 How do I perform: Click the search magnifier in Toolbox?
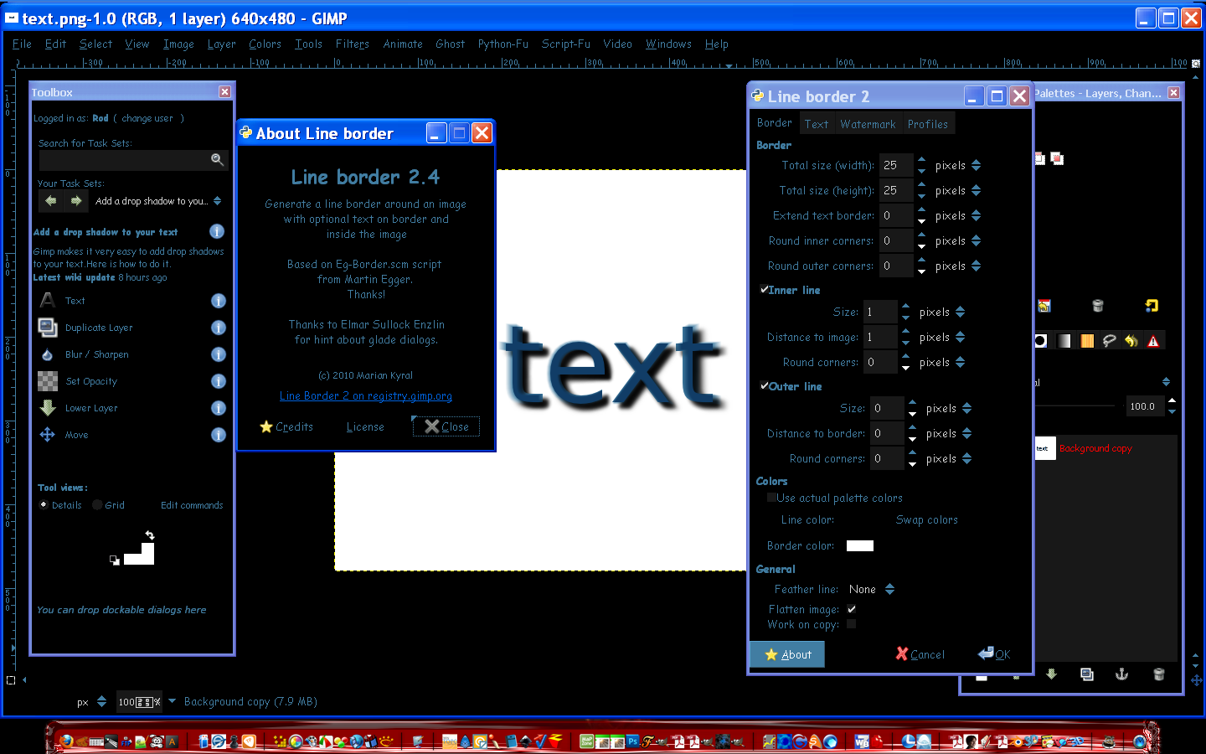point(217,159)
